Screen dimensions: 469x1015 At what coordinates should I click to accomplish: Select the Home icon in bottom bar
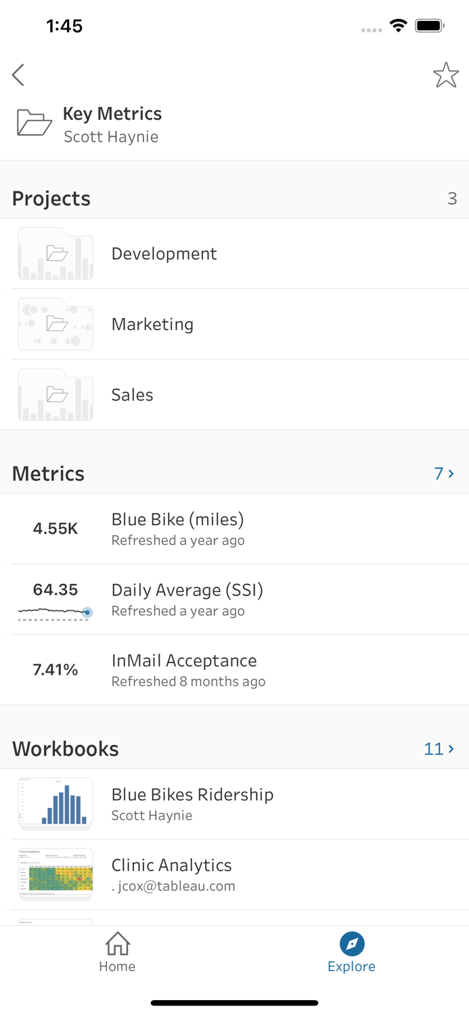117,944
